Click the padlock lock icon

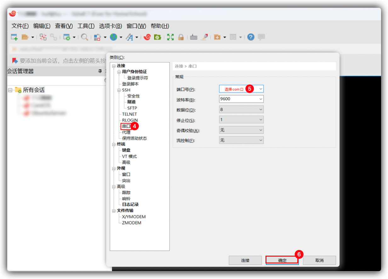181,37
